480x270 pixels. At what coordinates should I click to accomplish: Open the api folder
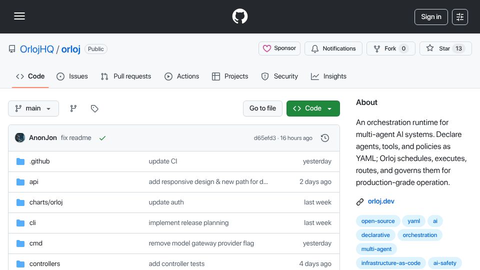(x=33, y=182)
